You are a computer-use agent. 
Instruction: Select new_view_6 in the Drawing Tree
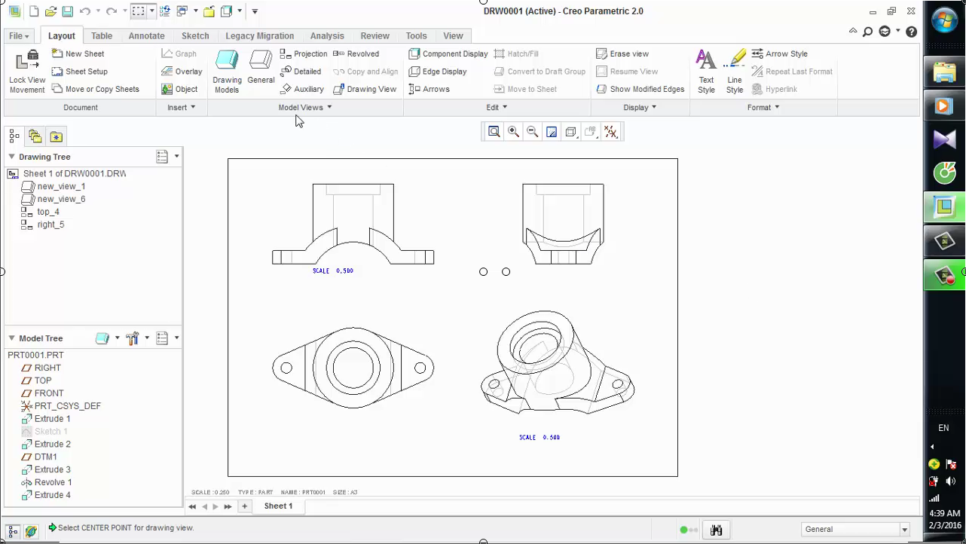(61, 199)
